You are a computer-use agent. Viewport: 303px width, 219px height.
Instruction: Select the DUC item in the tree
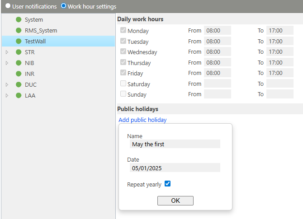[31, 84]
